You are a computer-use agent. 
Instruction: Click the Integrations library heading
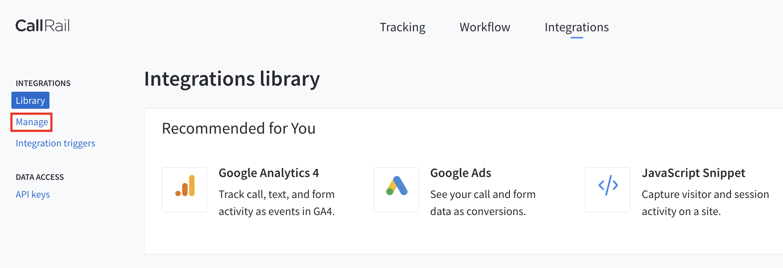point(232,79)
